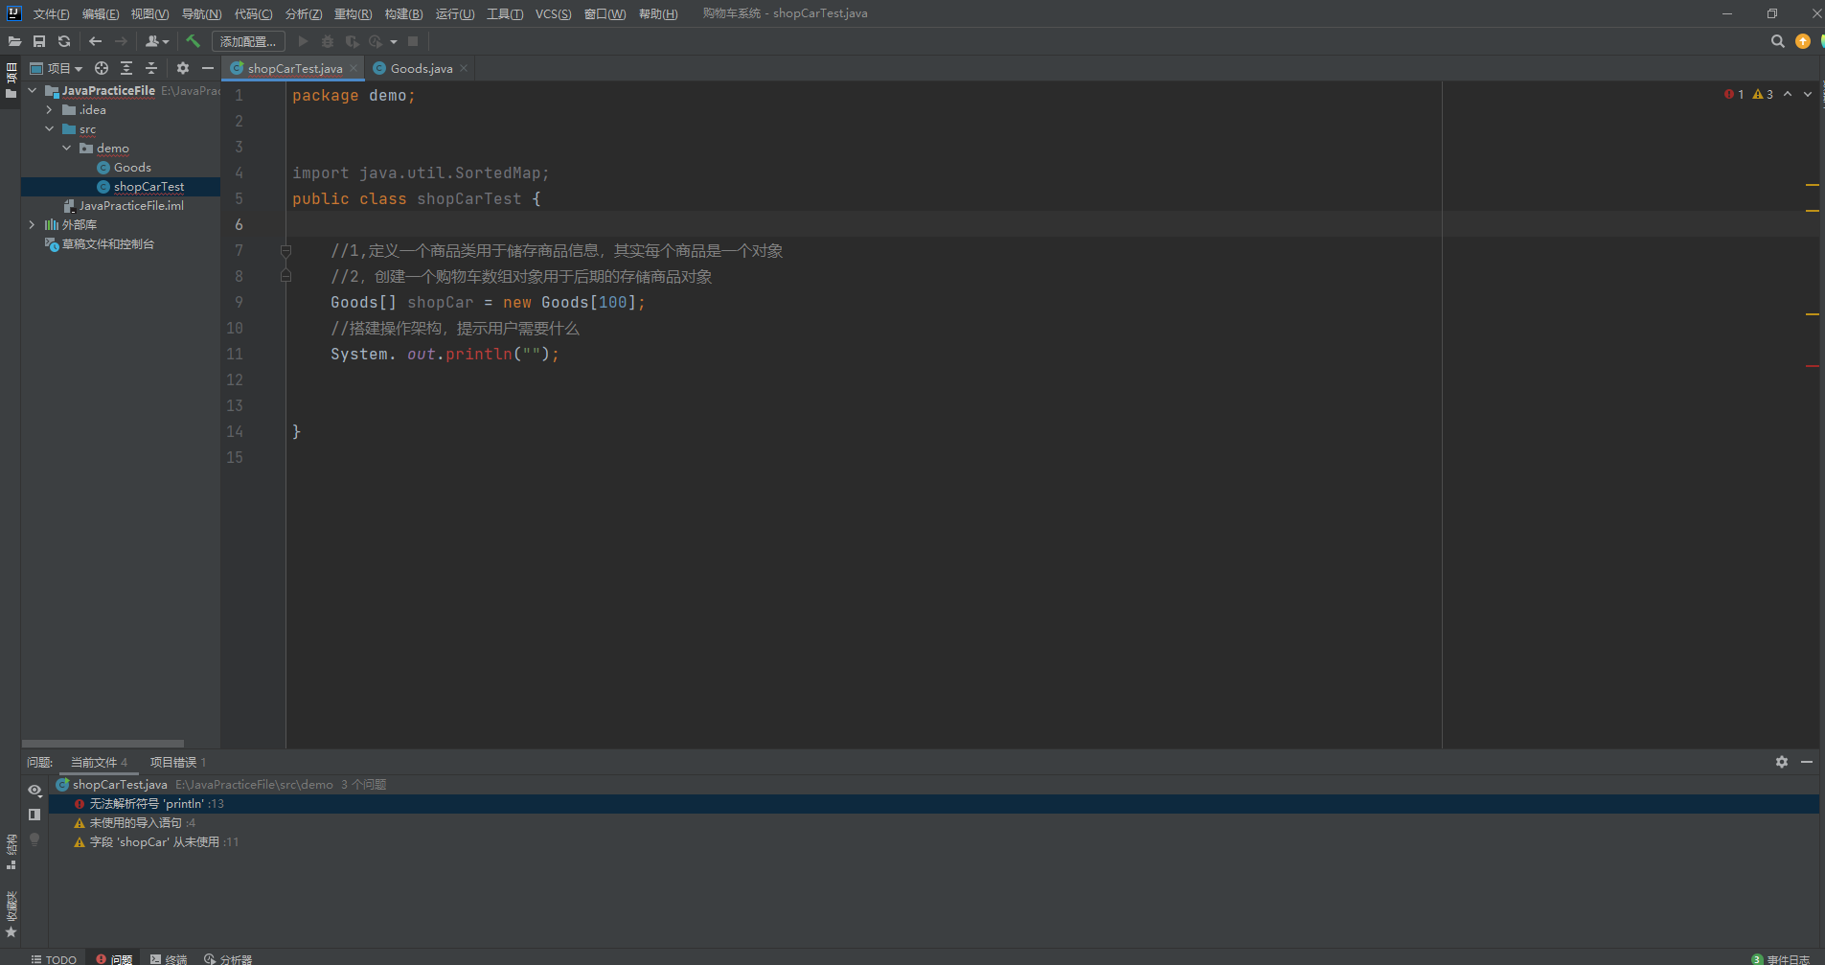Image resolution: width=1825 pixels, height=965 pixels.
Task: Open project panel settings gear
Action: click(x=183, y=68)
